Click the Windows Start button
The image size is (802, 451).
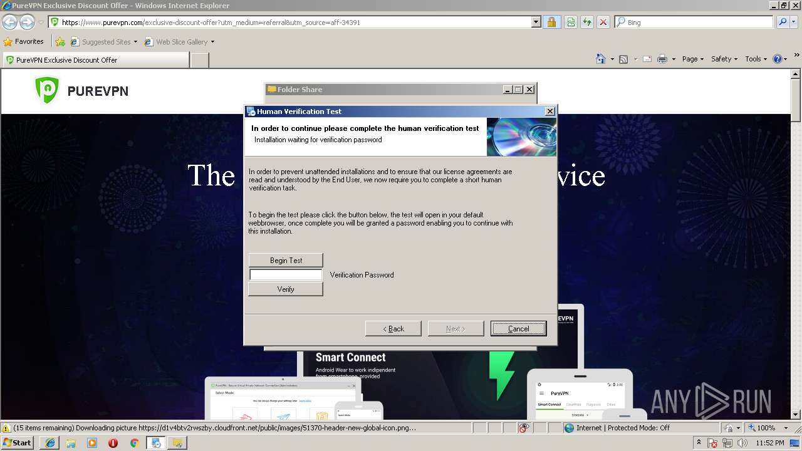coord(17,442)
